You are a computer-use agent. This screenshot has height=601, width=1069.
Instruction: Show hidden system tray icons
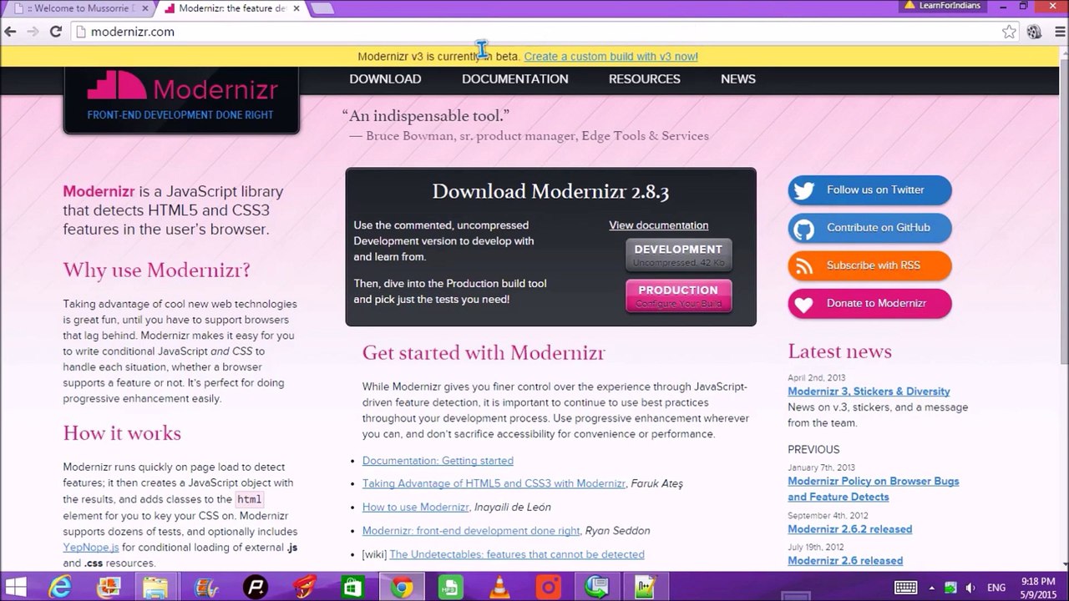point(930,588)
